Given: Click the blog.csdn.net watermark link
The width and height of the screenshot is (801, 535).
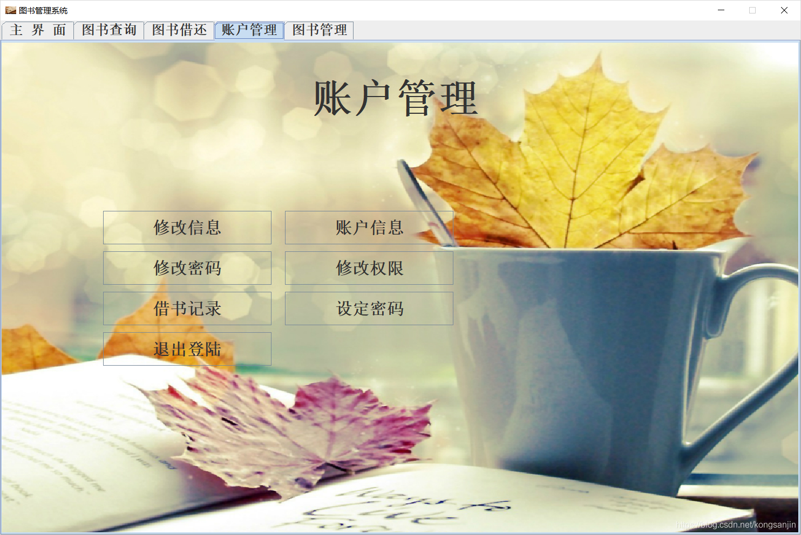Looking at the screenshot, I should (x=736, y=524).
